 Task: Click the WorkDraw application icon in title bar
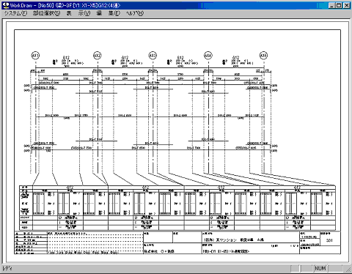tap(6, 5)
